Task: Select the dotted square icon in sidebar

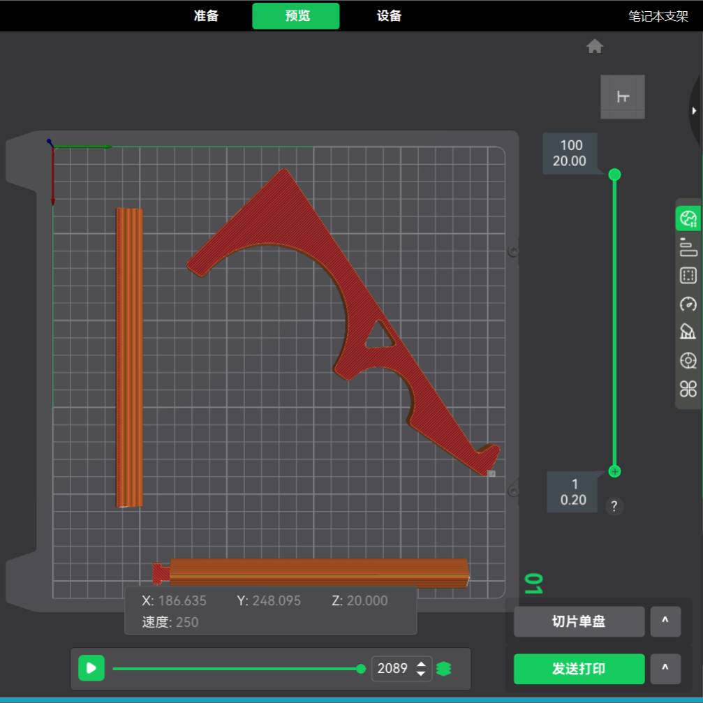Action: click(688, 276)
